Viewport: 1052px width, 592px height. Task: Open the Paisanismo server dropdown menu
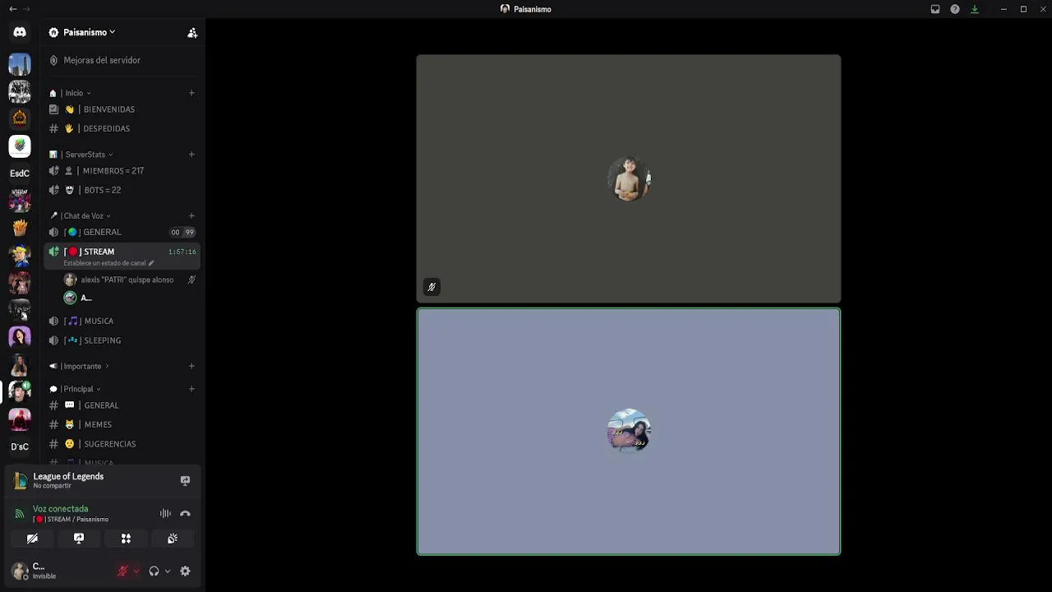point(90,32)
